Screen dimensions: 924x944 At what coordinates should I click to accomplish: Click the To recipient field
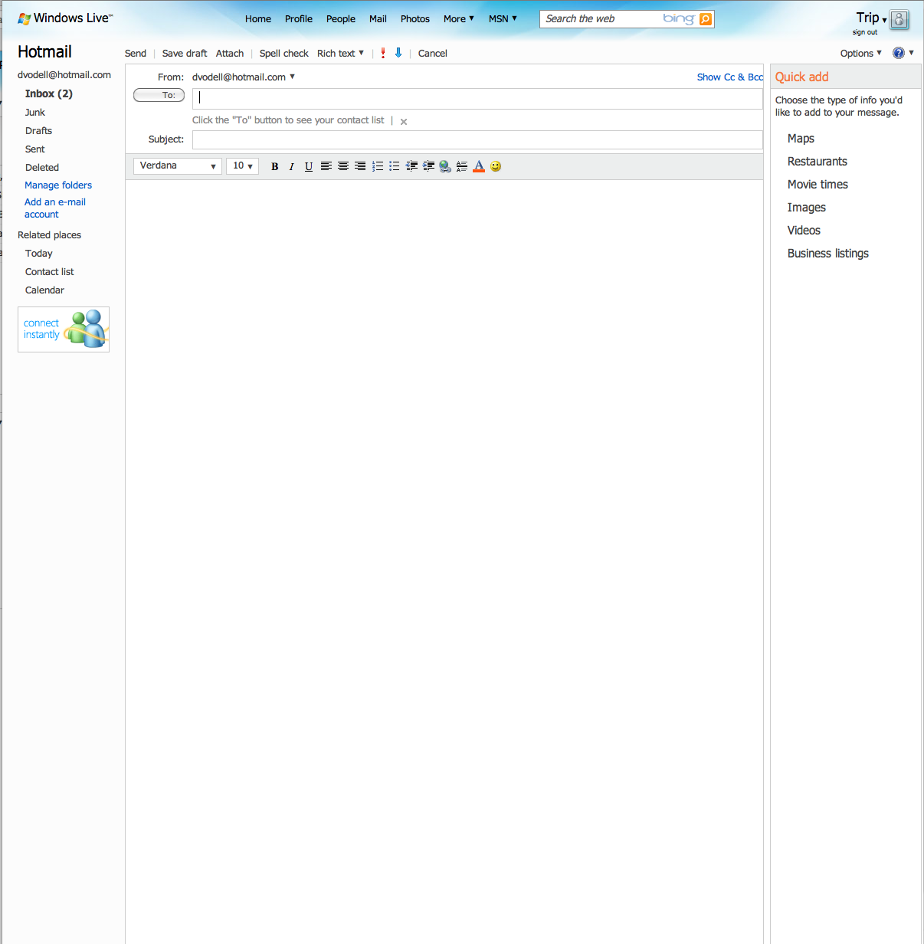pos(477,98)
